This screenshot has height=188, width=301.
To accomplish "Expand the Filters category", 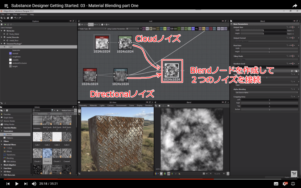I will point(2,141).
